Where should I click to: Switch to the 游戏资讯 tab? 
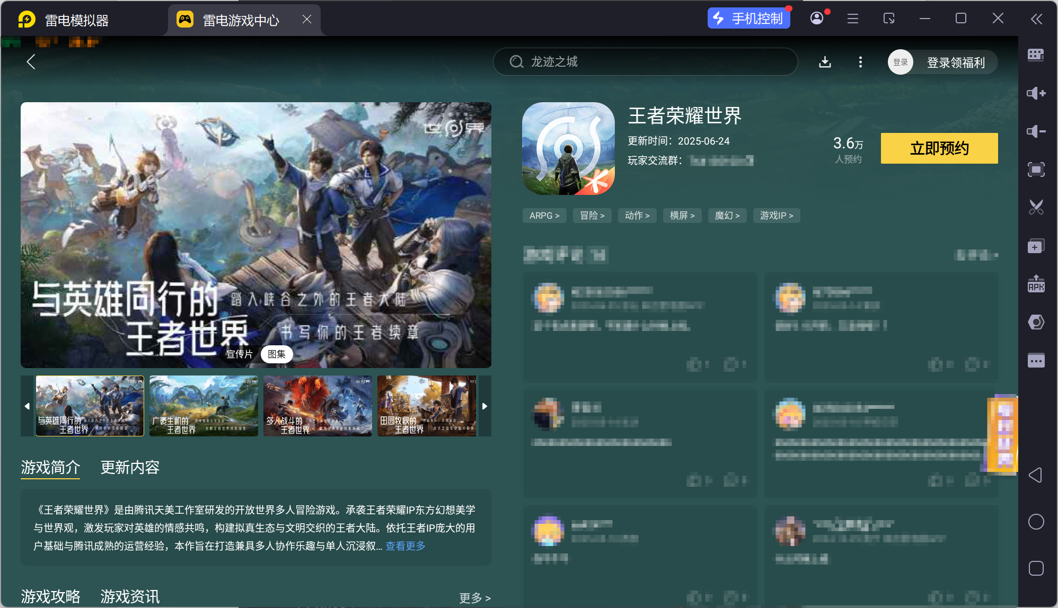click(130, 597)
